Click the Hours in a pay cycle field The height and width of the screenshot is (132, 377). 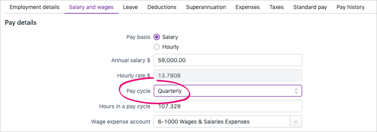(x=228, y=106)
